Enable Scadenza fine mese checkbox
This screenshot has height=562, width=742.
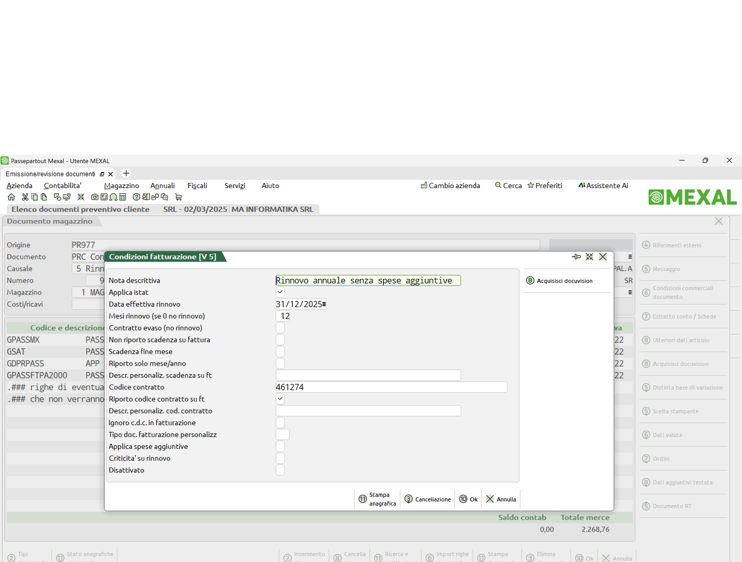[x=280, y=351]
